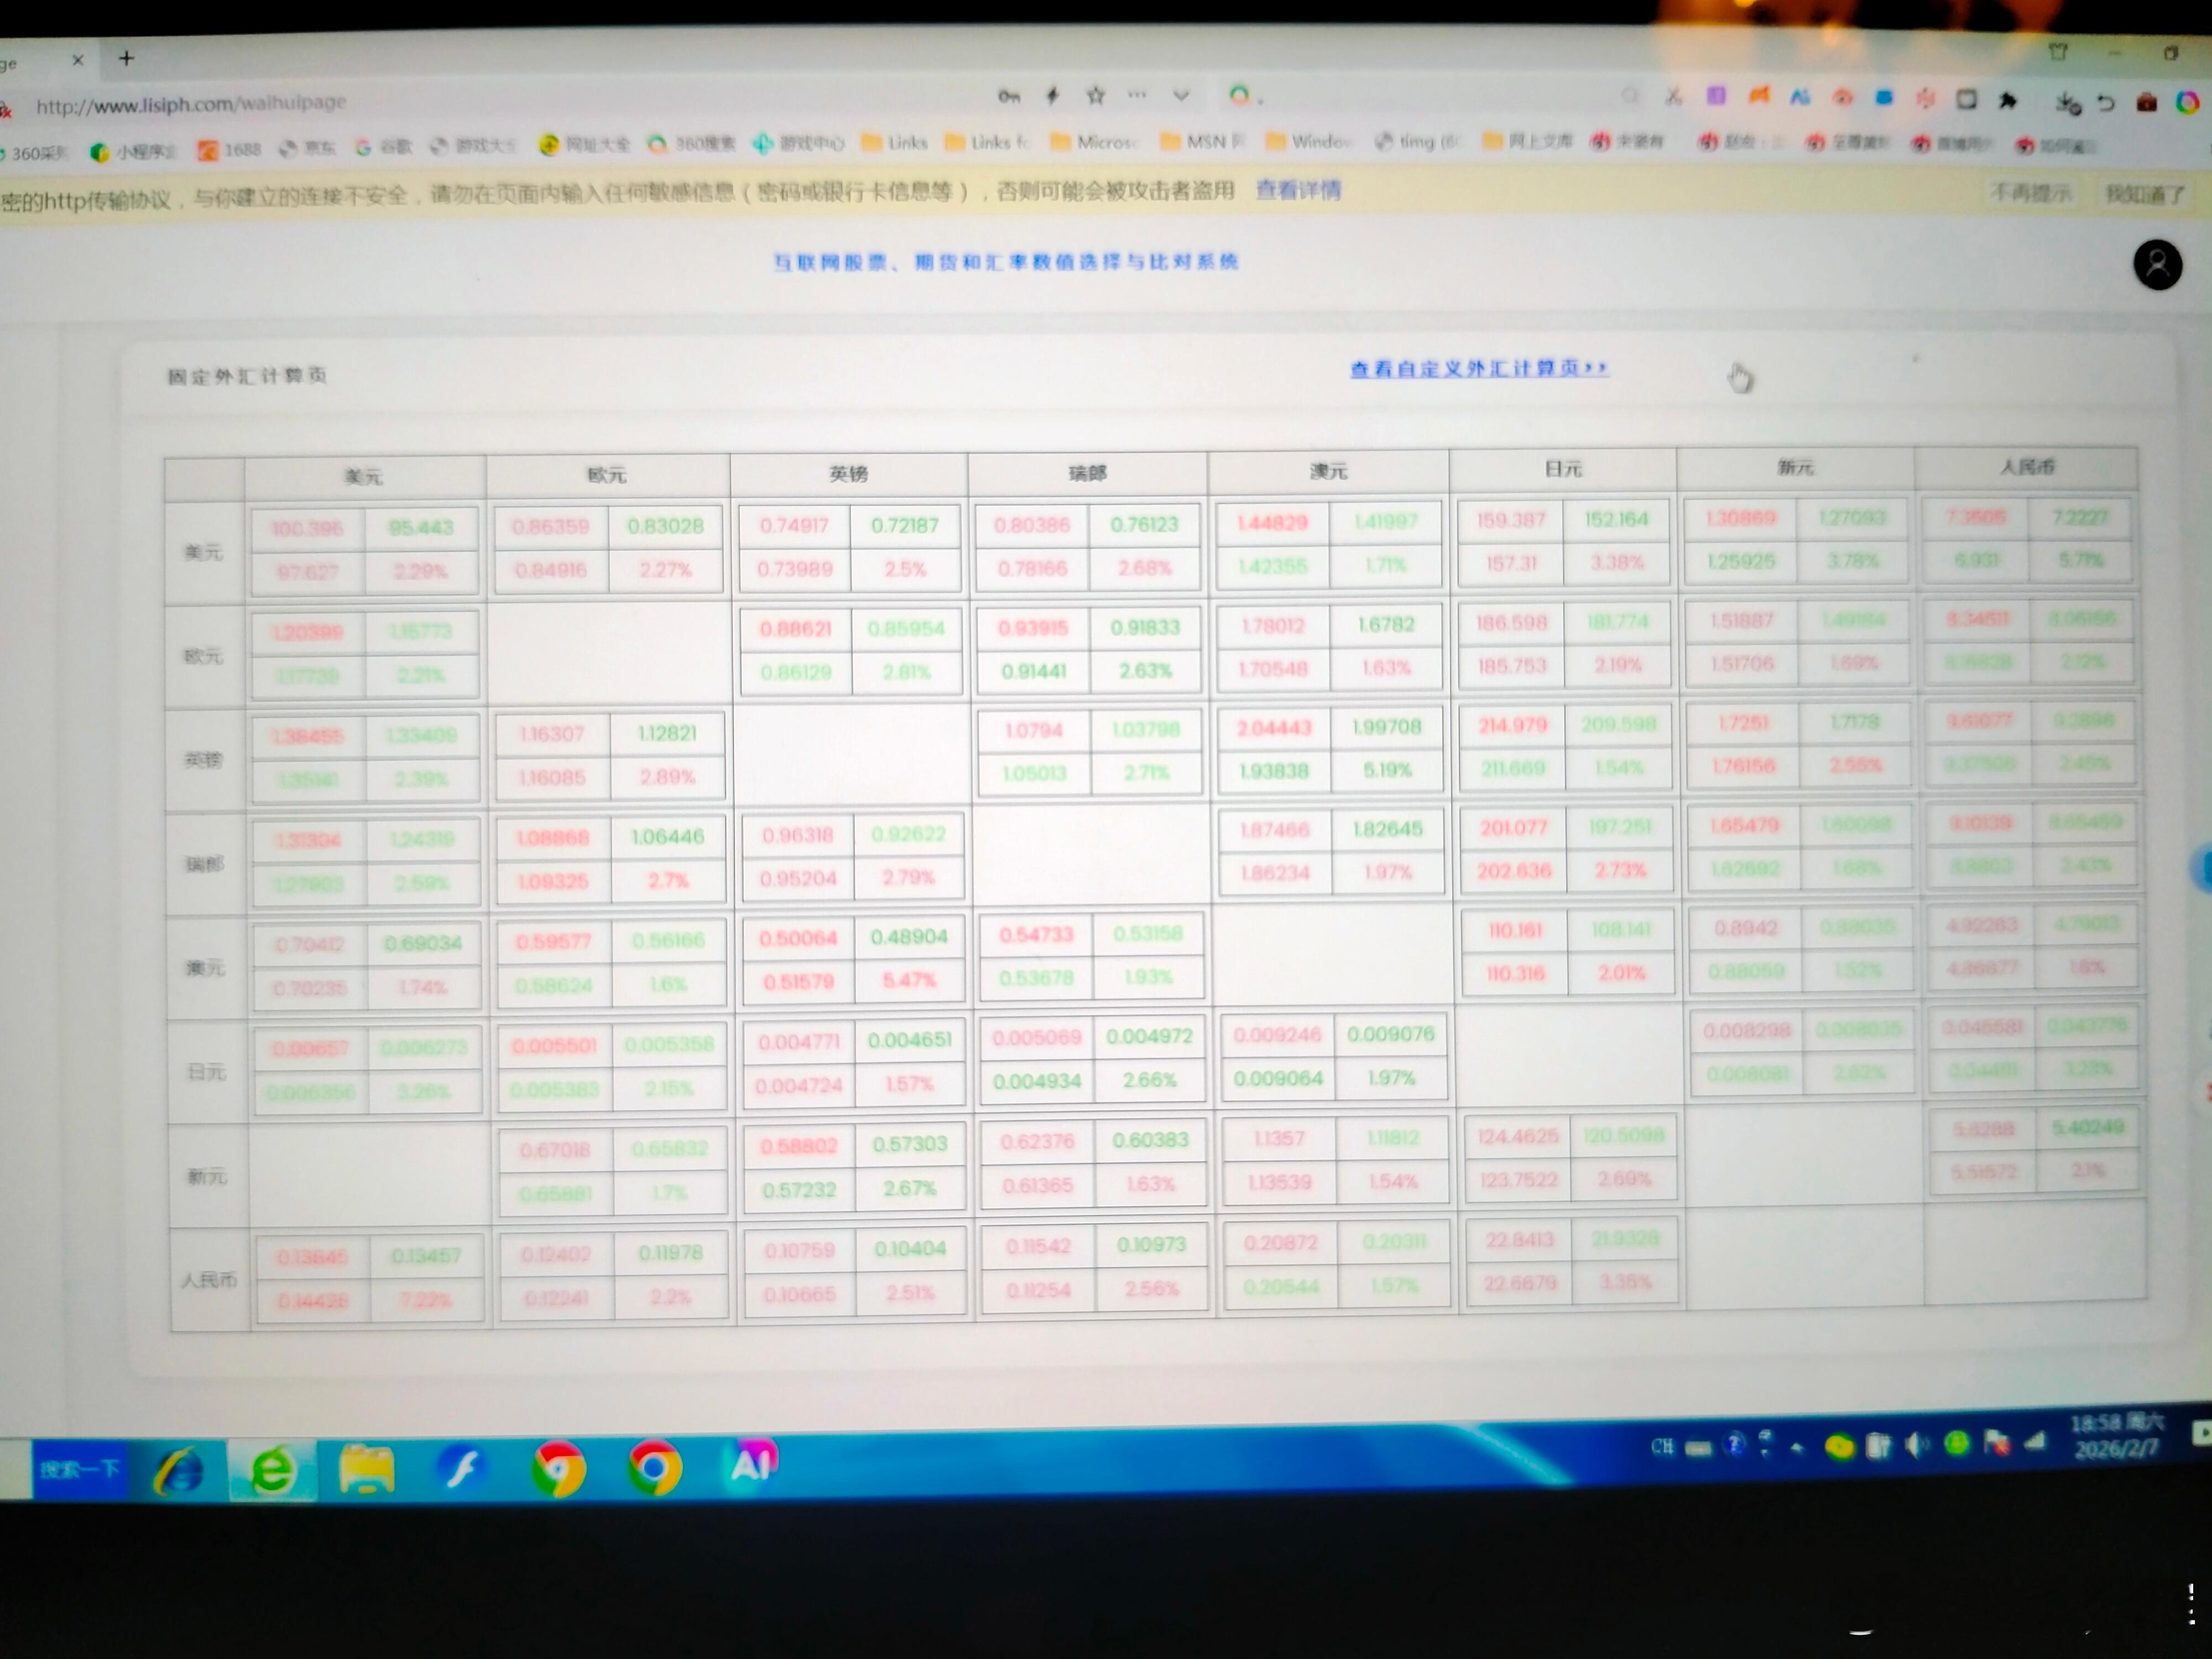The width and height of the screenshot is (2212, 1659).
Task: Click the lightning speed mode icon
Action: [1052, 96]
